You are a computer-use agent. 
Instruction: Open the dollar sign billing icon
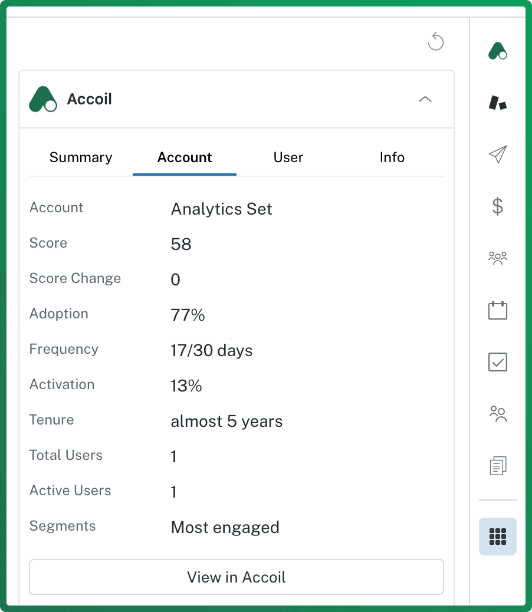tap(498, 206)
